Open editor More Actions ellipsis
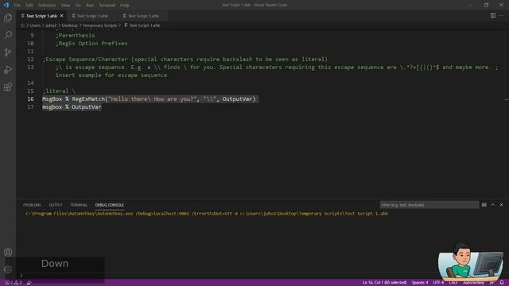This screenshot has width=509, height=286. click(x=502, y=16)
